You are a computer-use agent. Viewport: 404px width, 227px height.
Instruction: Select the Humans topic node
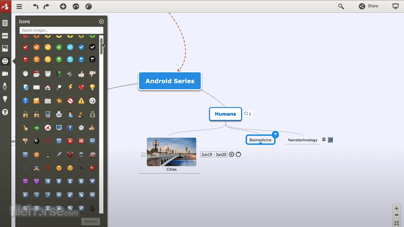[225, 114]
